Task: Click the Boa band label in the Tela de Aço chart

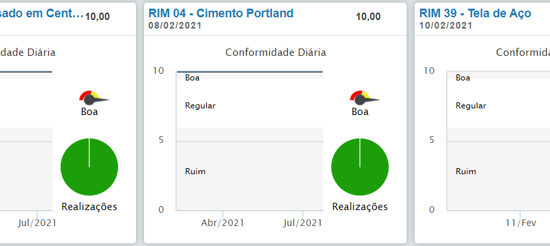Action: coord(463,78)
